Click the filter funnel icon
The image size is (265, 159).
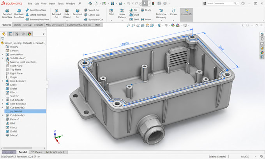click(x=3, y=39)
